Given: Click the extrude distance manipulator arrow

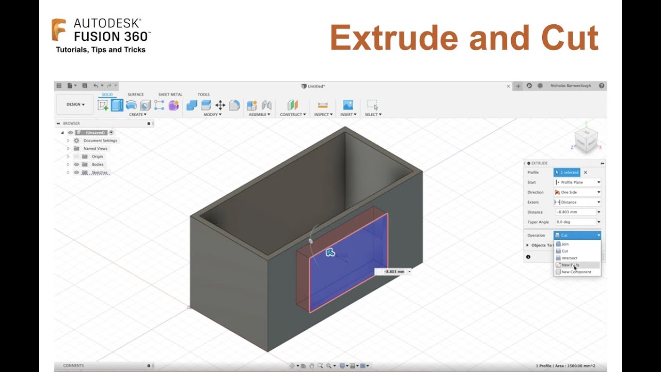Looking at the screenshot, I should click(330, 252).
